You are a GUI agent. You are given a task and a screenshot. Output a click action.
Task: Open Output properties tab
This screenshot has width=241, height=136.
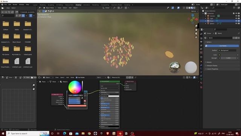point(201,42)
